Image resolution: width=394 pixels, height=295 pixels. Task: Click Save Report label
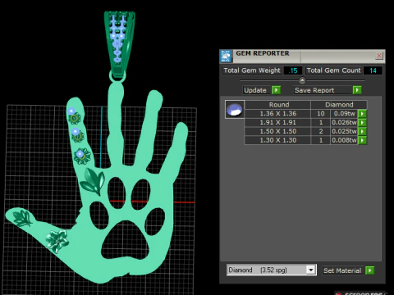pos(314,90)
